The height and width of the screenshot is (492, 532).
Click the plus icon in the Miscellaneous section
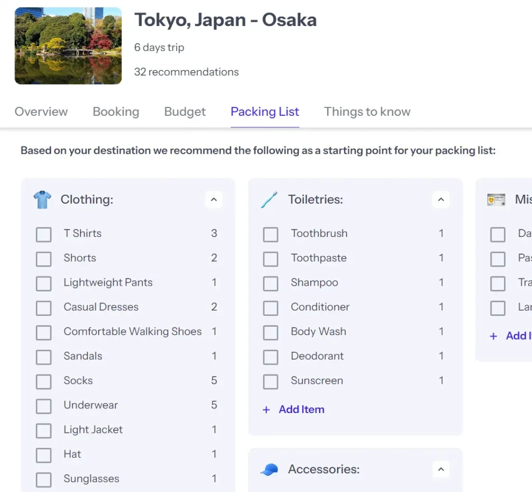pos(494,336)
